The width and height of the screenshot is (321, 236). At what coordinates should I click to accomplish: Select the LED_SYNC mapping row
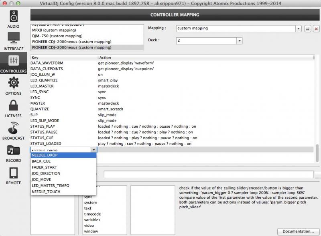coord(172,92)
